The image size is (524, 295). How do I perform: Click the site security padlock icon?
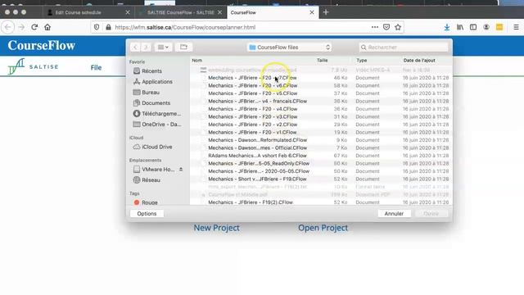click(108, 27)
